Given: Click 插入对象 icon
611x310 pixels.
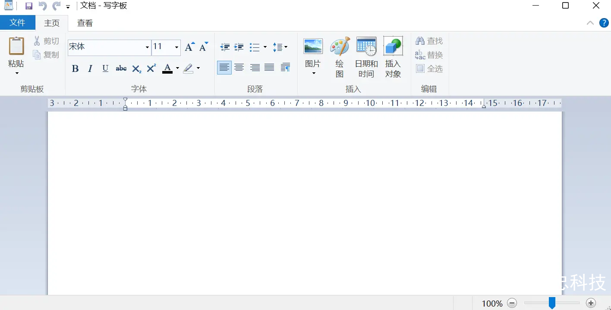Looking at the screenshot, I should [393, 46].
